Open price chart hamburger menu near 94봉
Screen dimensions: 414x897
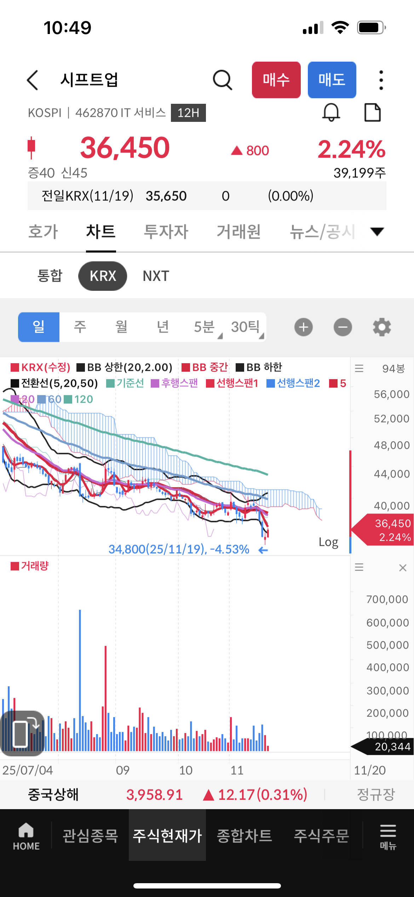pyautogui.click(x=359, y=368)
